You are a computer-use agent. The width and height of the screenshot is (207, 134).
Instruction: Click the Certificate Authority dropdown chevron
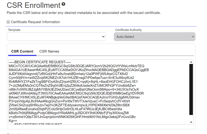click(193, 37)
